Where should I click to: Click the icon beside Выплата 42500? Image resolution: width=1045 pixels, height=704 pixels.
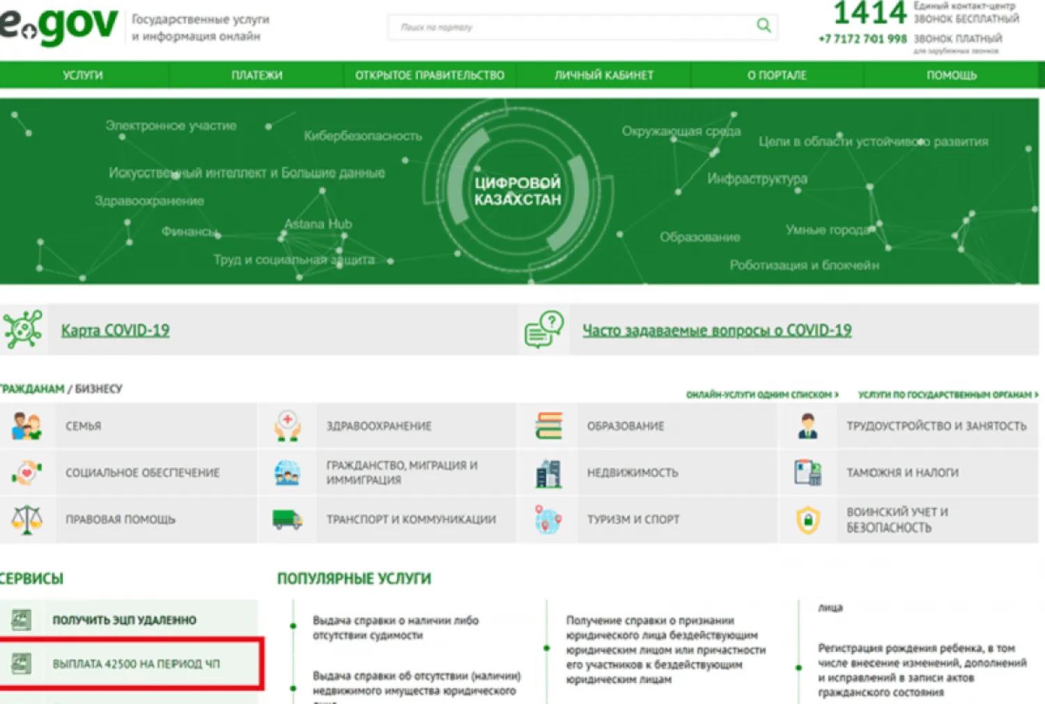(x=22, y=664)
